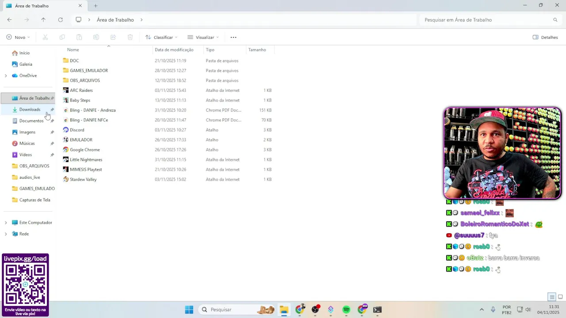Click the taskbar clock and date
Screen dimensions: 566x318
pos(548,310)
